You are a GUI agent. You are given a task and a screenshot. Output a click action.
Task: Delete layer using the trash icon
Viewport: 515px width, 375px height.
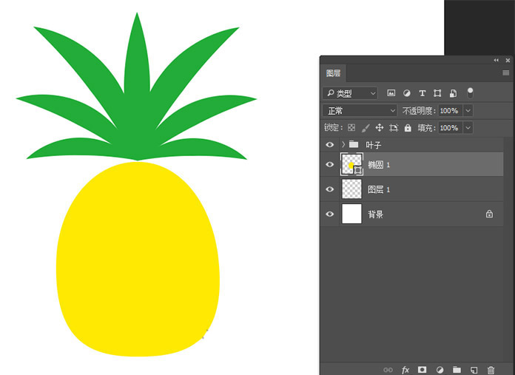pos(491,370)
